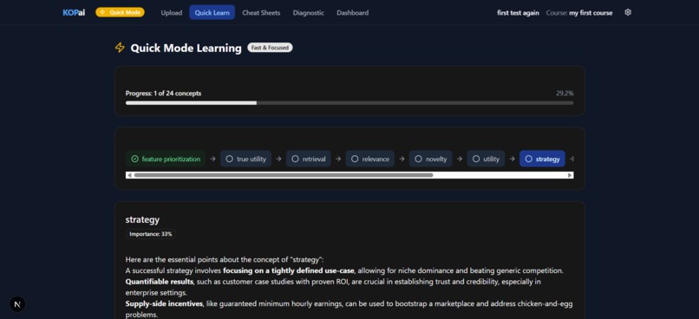
Task: Switch to the Quick Learn tab
Action: (212, 12)
